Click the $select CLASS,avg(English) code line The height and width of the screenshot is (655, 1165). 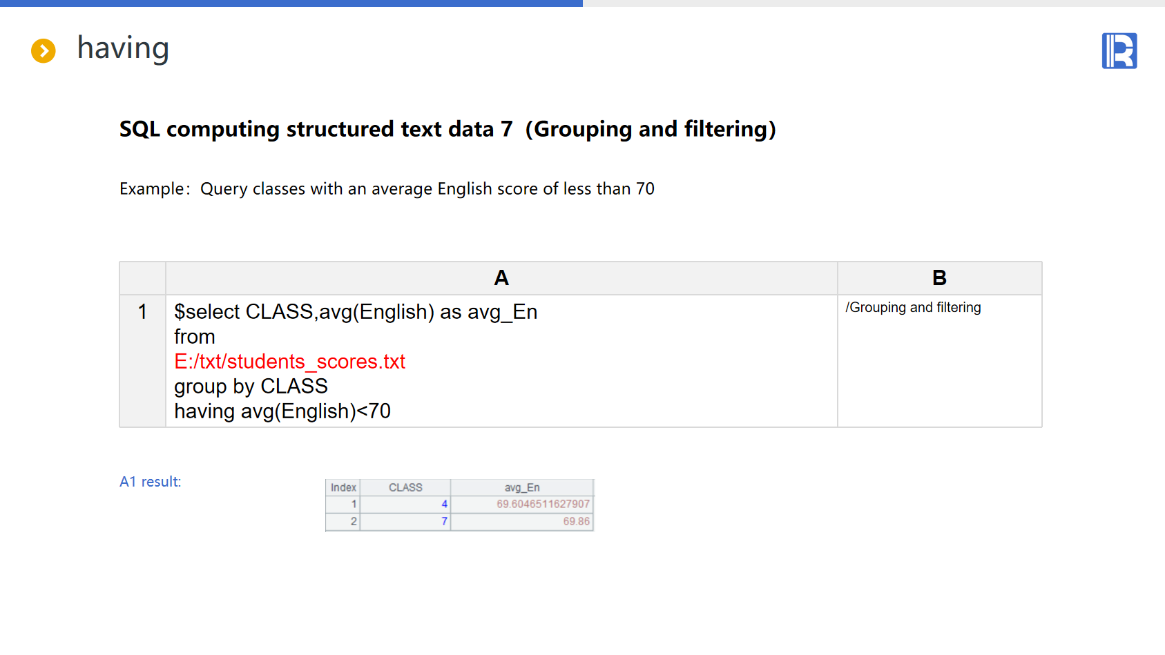pyautogui.click(x=356, y=312)
